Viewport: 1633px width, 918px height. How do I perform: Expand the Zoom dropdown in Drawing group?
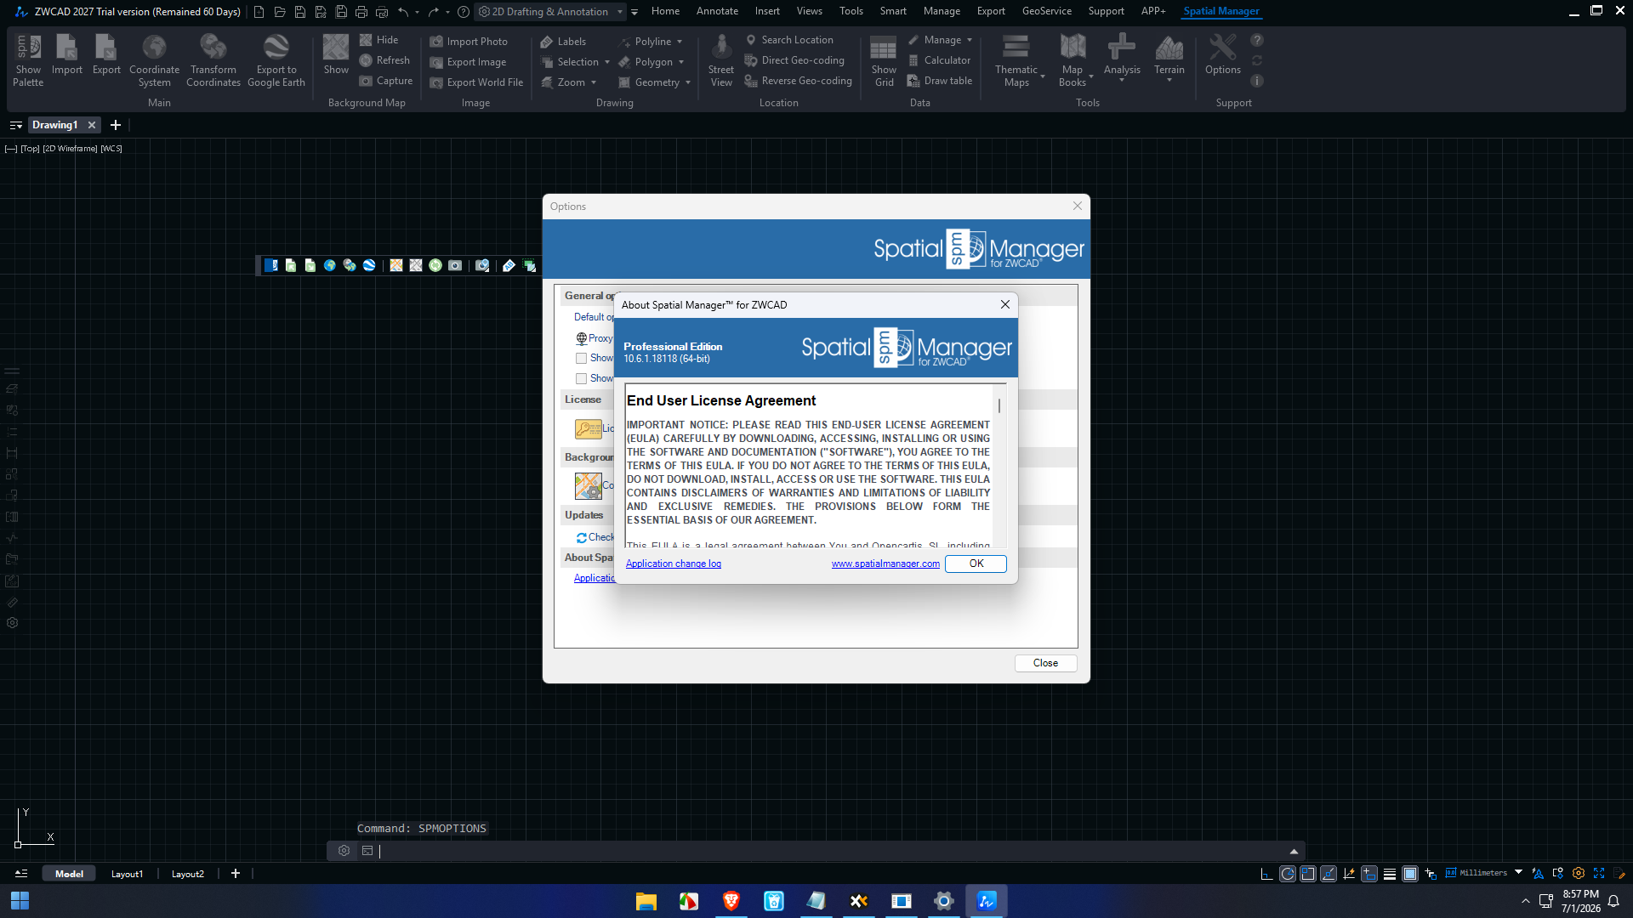594,82
